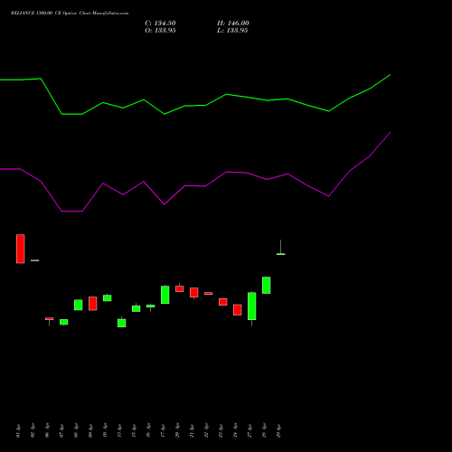
Task: Click the close value C: 134.50
Action: (x=160, y=24)
